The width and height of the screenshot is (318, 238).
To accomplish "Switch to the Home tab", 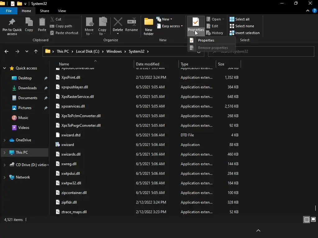I will [x=26, y=11].
